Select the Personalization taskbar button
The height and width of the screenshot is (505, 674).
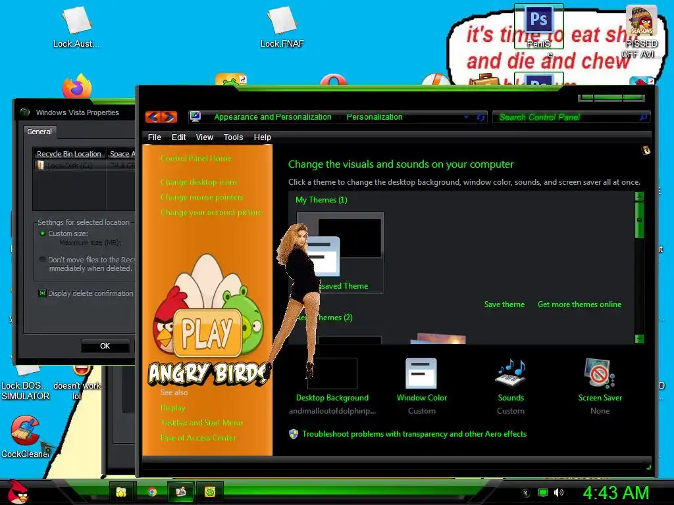point(181,492)
